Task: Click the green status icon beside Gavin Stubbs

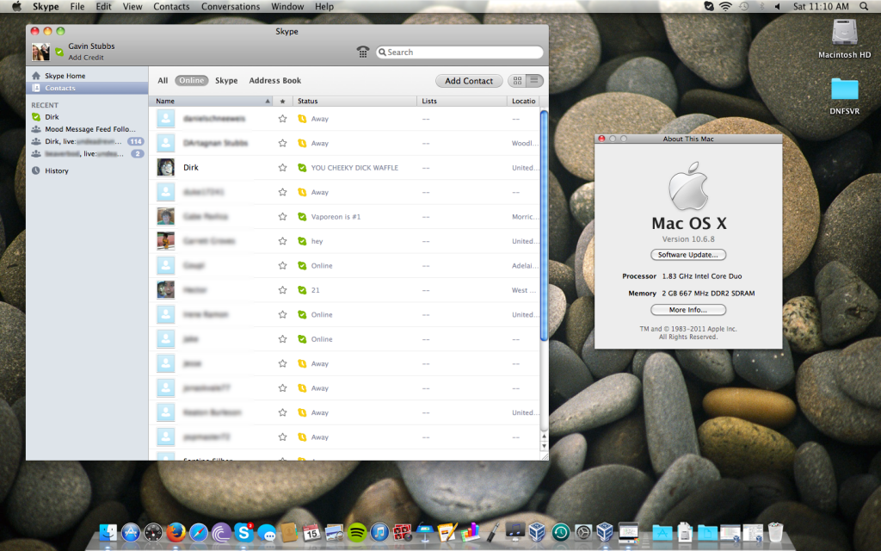Action: pos(59,52)
